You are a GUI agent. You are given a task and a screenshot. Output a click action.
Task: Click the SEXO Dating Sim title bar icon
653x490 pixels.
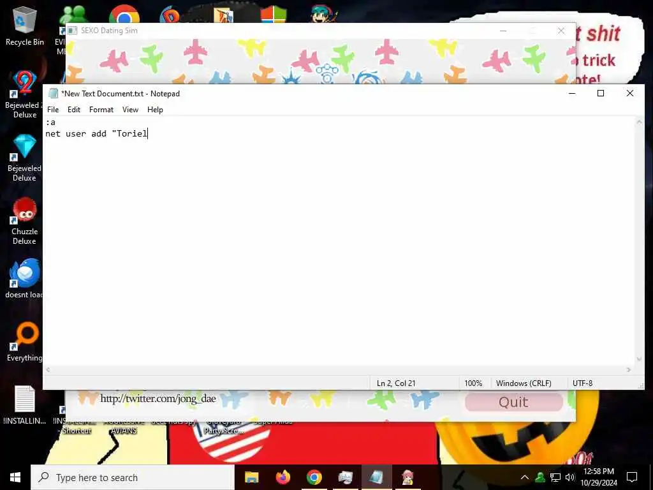pos(73,31)
